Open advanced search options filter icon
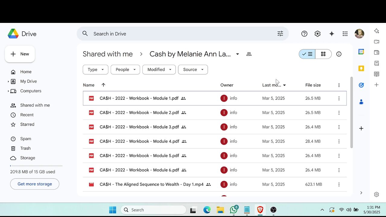This screenshot has width=386, height=217. point(280,34)
